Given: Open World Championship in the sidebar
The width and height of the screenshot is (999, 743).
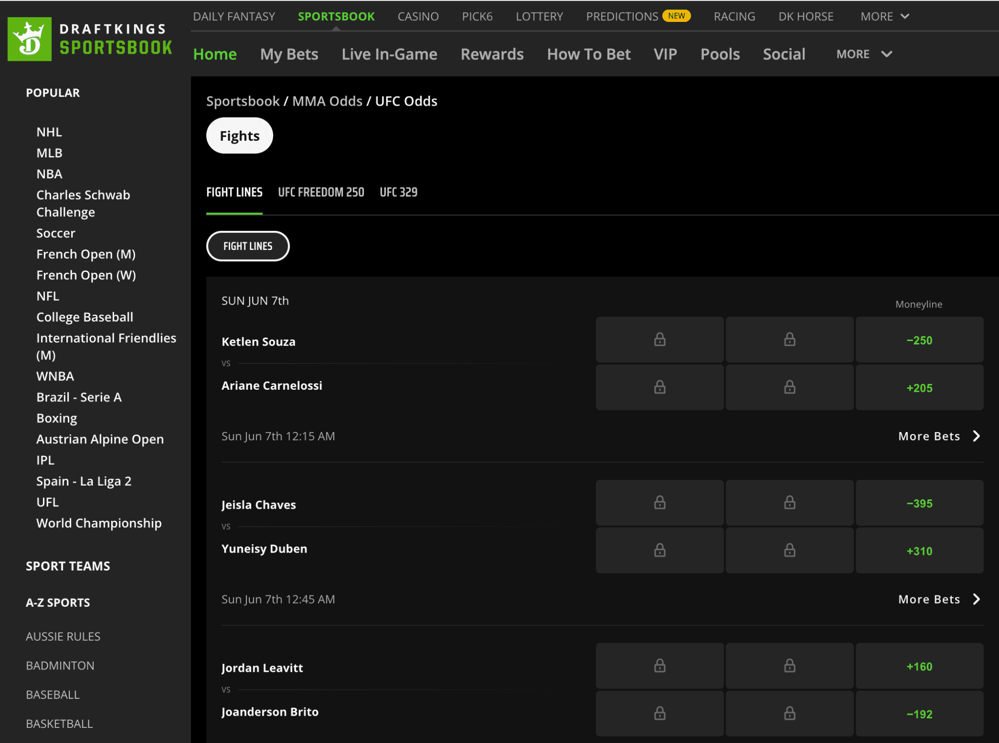Looking at the screenshot, I should (99, 523).
